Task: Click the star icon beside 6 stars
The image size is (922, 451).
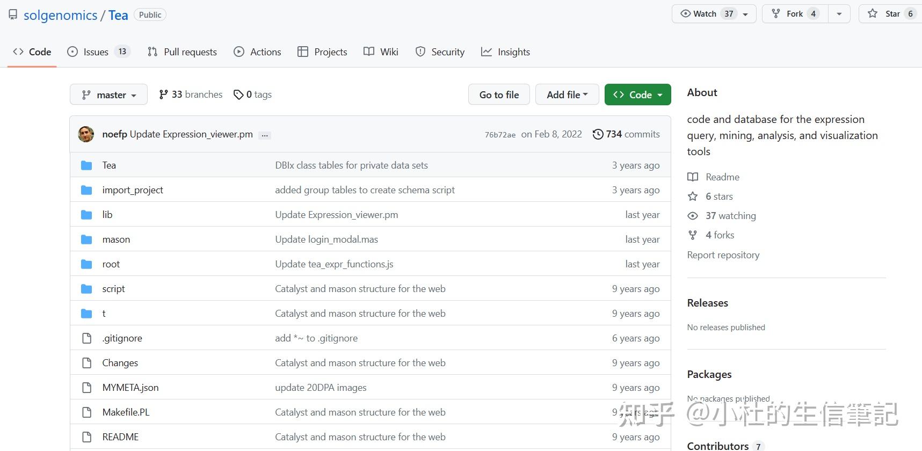Action: point(693,197)
